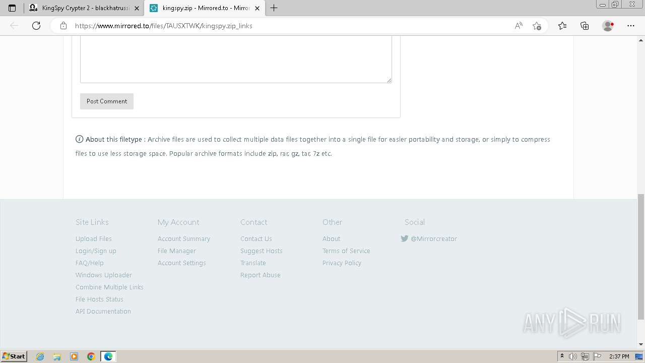Screen dimensions: 645x363
Task: Show hidden tray icons arrow
Action: pyautogui.click(x=562, y=356)
